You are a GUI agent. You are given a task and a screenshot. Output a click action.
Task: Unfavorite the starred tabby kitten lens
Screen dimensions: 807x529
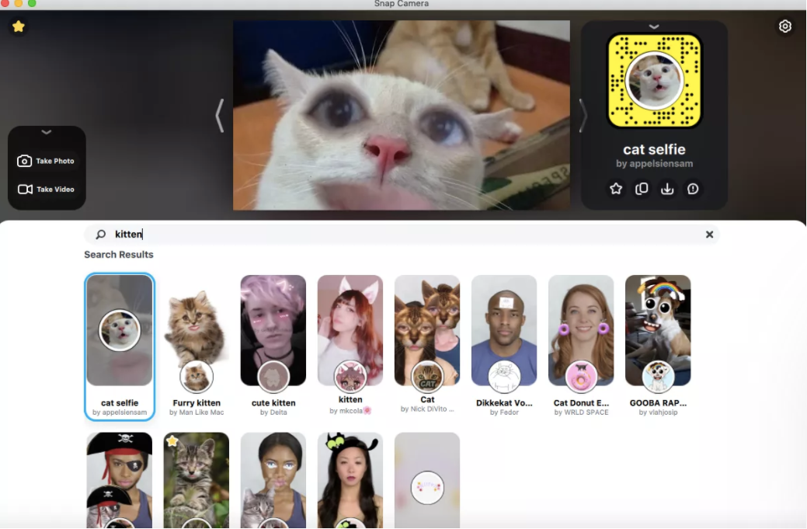click(x=172, y=441)
